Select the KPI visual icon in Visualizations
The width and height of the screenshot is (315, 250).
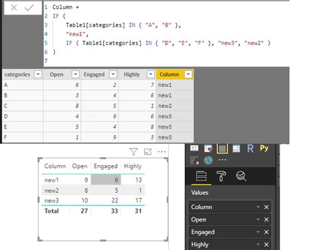(x=194, y=148)
